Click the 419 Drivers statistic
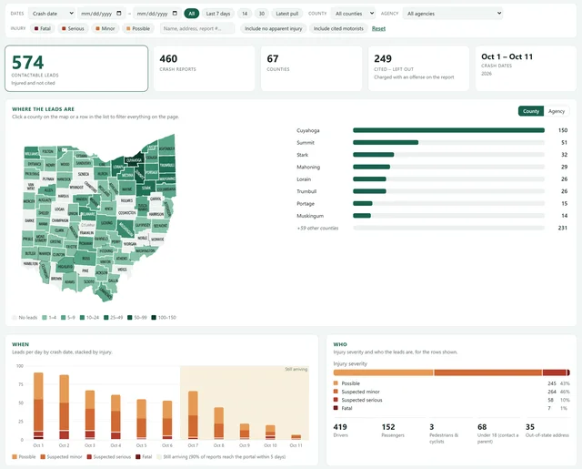 (x=341, y=431)
